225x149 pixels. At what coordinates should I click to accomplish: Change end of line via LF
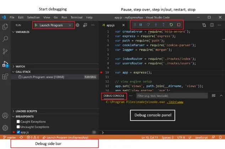[x=190, y=138]
